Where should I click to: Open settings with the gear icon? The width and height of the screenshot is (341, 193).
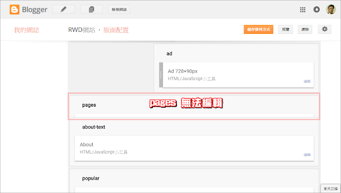[x=324, y=29]
